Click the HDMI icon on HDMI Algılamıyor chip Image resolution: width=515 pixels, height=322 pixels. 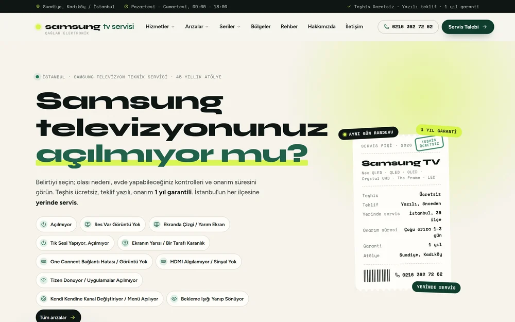pyautogui.click(x=163, y=262)
